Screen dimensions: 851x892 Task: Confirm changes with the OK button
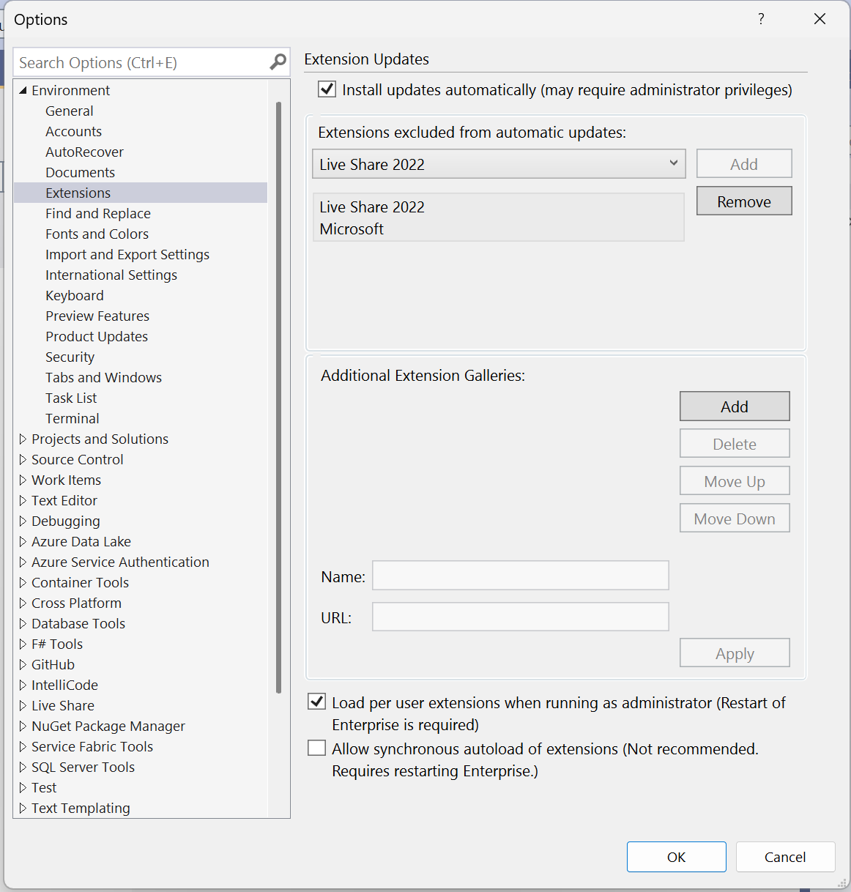[x=676, y=857]
